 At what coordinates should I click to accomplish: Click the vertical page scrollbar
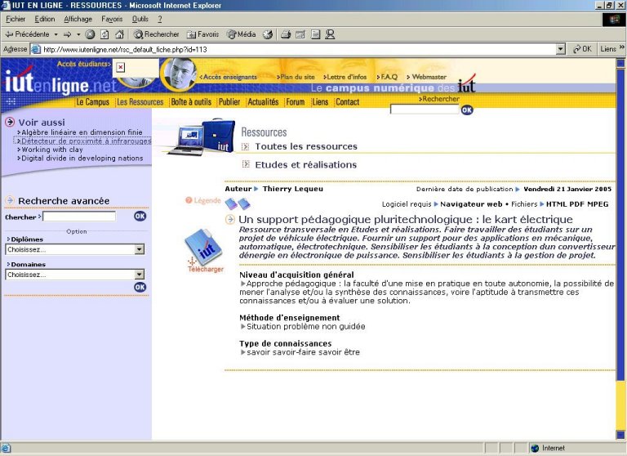pos(620,248)
